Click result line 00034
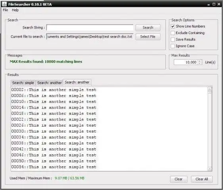 click(x=54, y=137)
